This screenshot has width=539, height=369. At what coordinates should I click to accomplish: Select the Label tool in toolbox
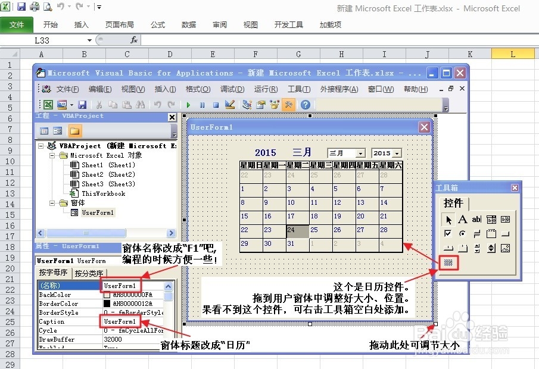click(x=463, y=219)
